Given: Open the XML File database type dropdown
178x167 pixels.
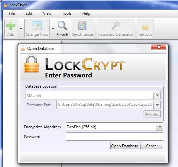Looking at the screenshot, I should pyautogui.click(x=93, y=95).
